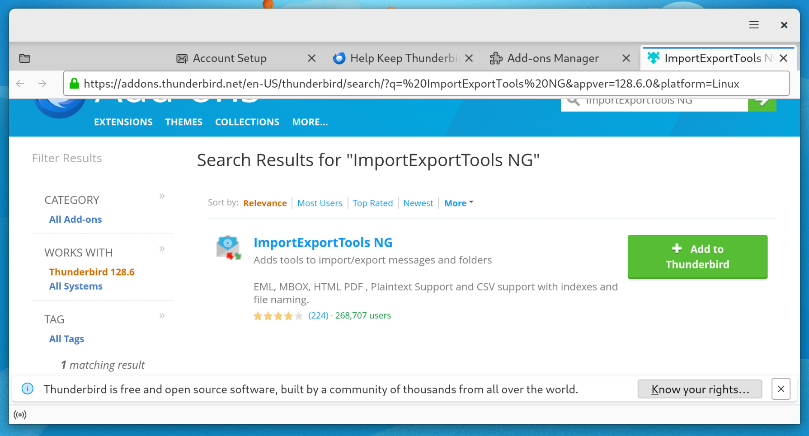This screenshot has width=809, height=436.
Task: Click the 268,707 users text
Action: tap(363, 316)
